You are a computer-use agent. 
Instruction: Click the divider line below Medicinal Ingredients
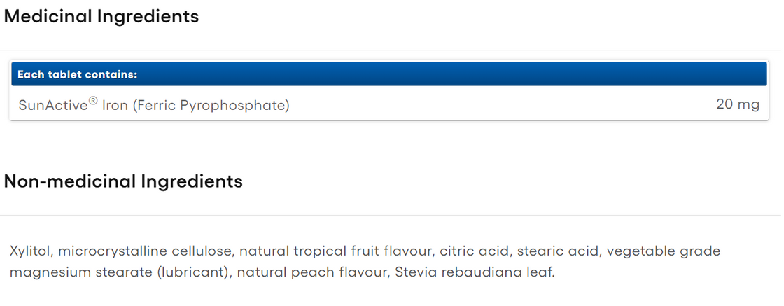[391, 50]
